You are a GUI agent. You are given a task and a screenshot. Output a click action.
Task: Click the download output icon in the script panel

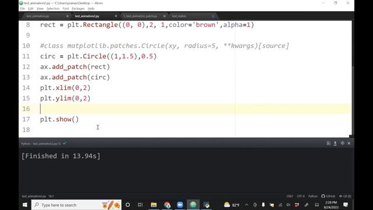(x=335, y=143)
